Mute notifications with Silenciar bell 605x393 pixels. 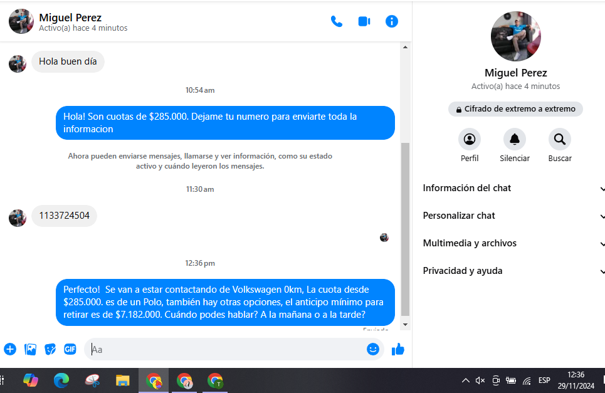514,139
